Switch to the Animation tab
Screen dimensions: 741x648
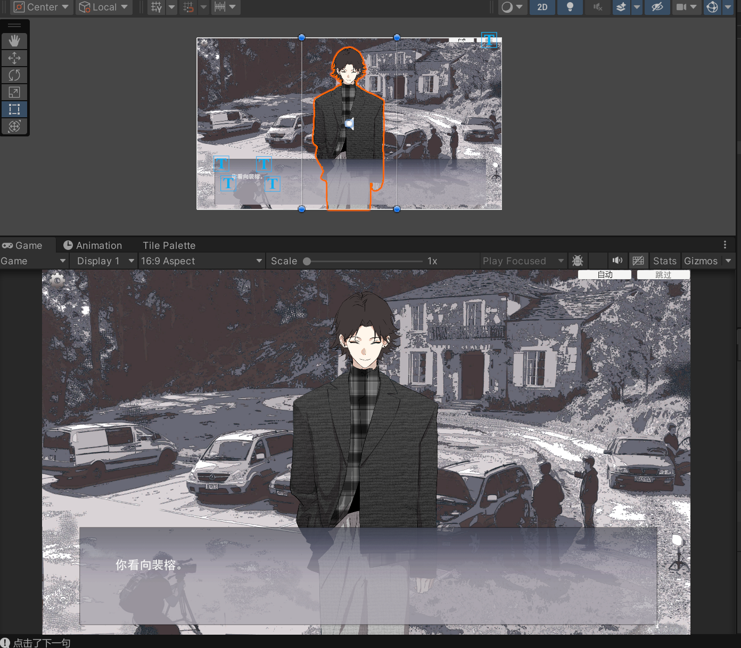[x=93, y=245]
